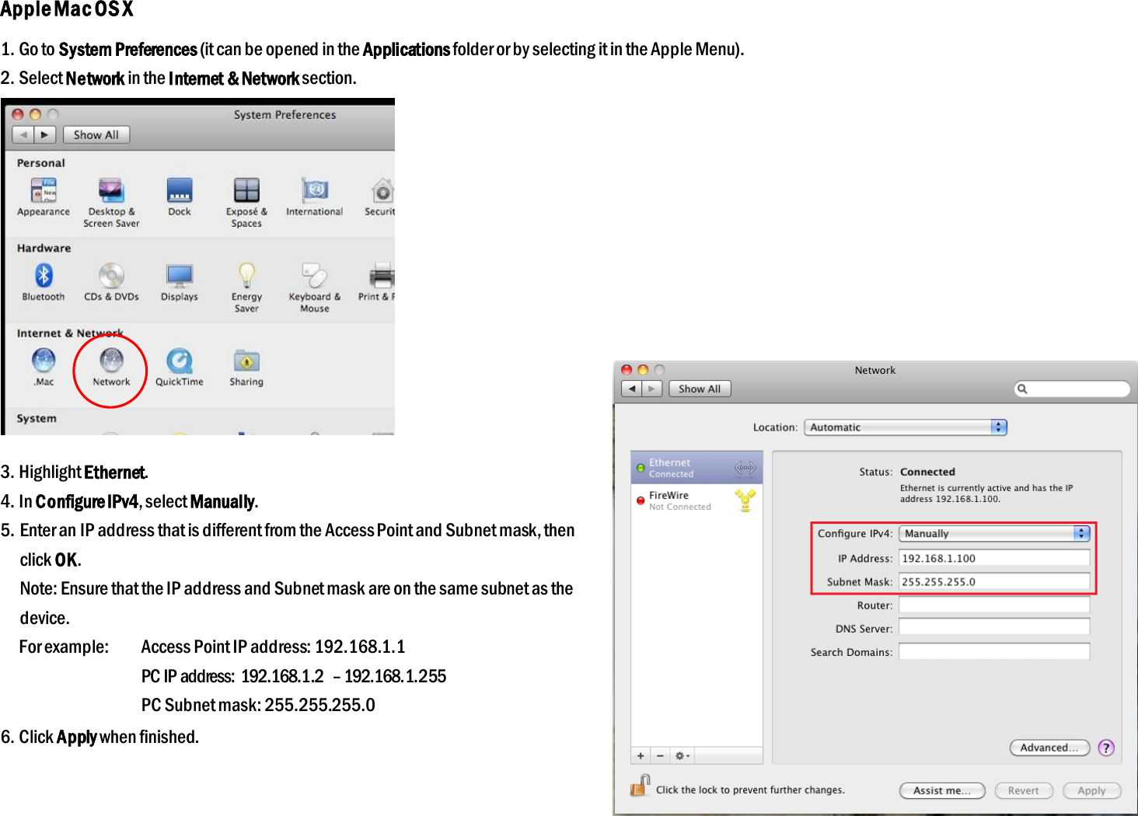Click back arrow in System Preferences window
This screenshot has height=816, width=1138.
click(23, 134)
